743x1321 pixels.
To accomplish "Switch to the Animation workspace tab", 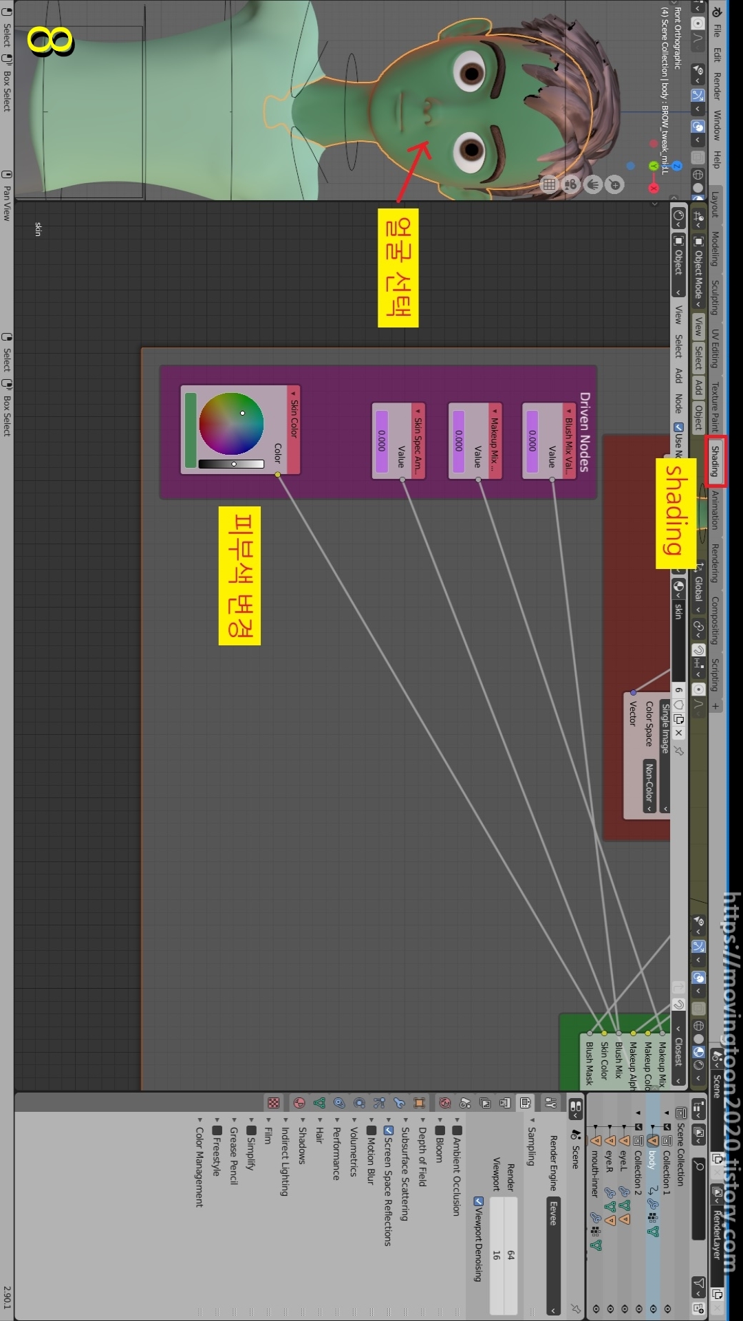I will pyautogui.click(x=715, y=510).
